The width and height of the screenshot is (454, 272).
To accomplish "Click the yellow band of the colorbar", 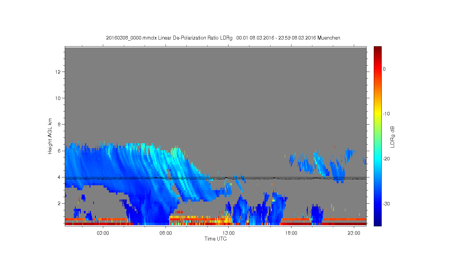I will click(378, 114).
